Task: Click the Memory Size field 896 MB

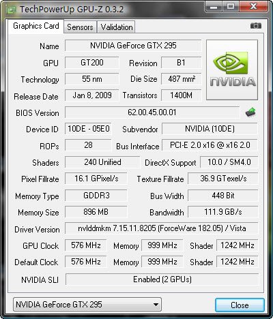Action: (96, 212)
